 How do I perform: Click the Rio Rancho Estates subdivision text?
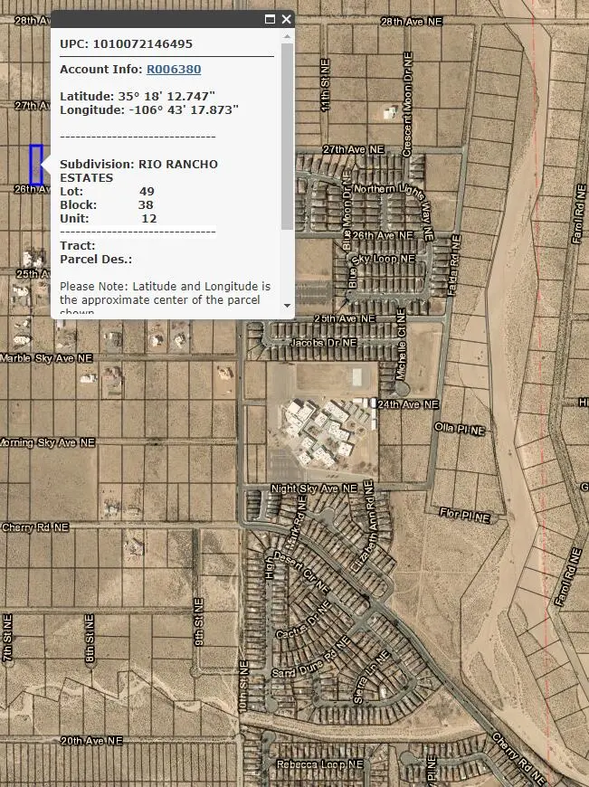coord(138,171)
